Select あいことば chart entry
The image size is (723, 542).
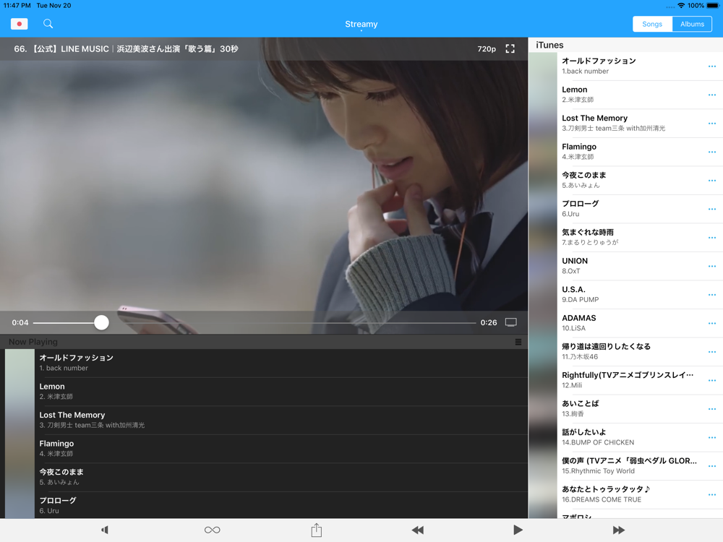pyautogui.click(x=625, y=409)
